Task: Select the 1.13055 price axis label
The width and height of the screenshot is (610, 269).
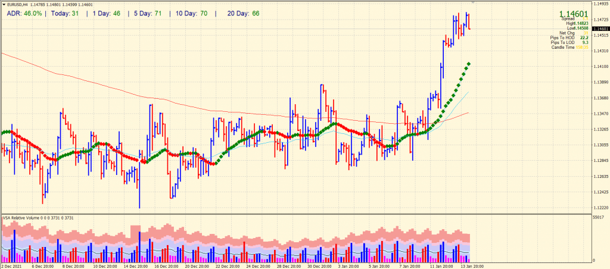Action: (600, 145)
